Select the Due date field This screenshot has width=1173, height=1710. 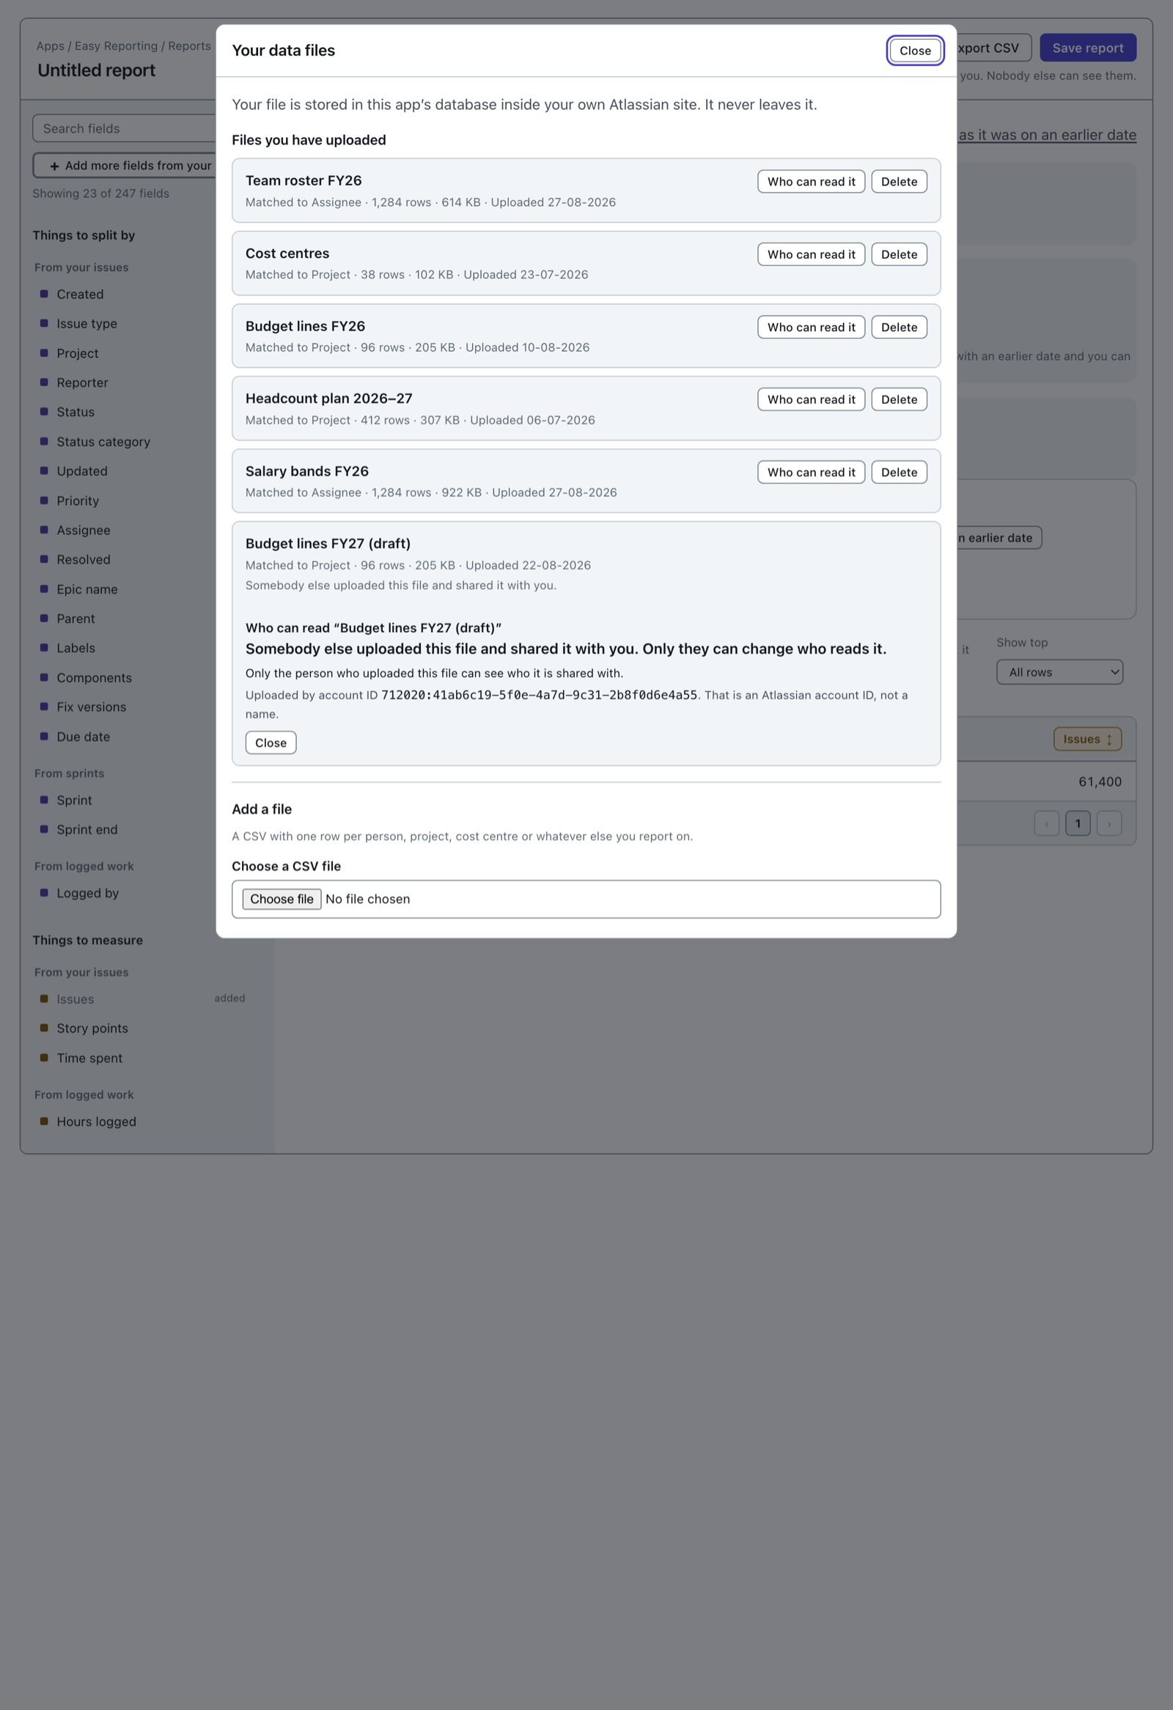click(x=83, y=737)
